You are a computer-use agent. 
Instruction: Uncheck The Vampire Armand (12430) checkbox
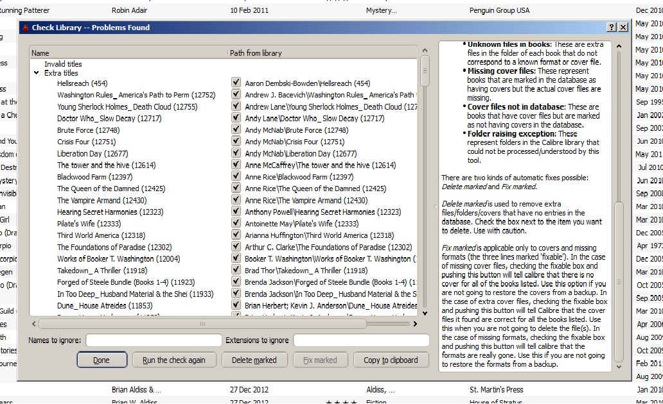[x=236, y=199]
